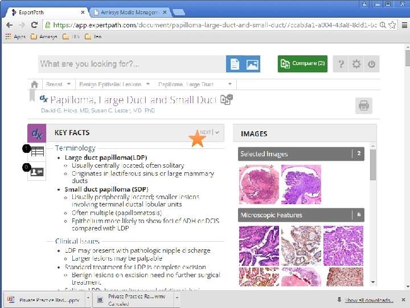Click author link Susan C. Lester, MD, PhD
The height and width of the screenshot is (308, 410).
[123, 111]
